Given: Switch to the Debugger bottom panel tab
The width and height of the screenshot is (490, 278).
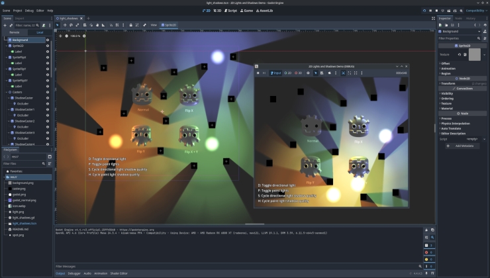Looking at the screenshot, I should (74, 273).
